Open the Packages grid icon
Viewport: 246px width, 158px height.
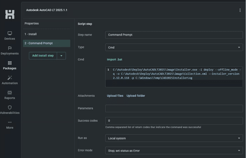coord(10,63)
